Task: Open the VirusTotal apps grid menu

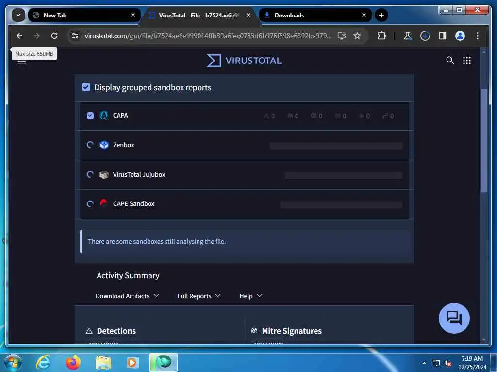Action: [x=467, y=61]
